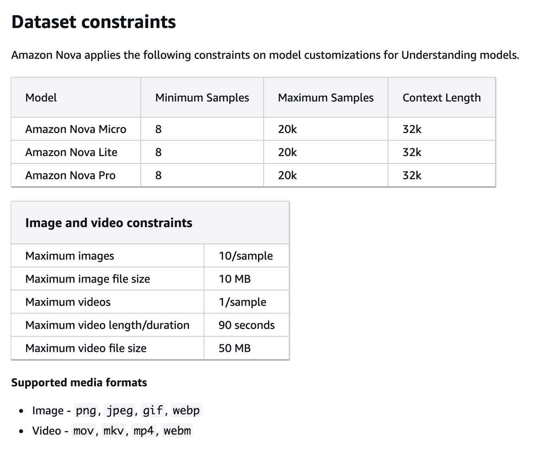The width and height of the screenshot is (542, 450).
Task: Click the Image and video constraints header
Action: (109, 222)
